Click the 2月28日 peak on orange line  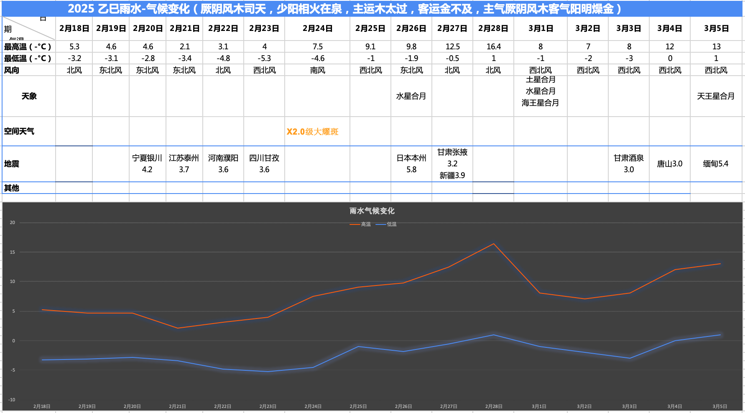(x=494, y=244)
